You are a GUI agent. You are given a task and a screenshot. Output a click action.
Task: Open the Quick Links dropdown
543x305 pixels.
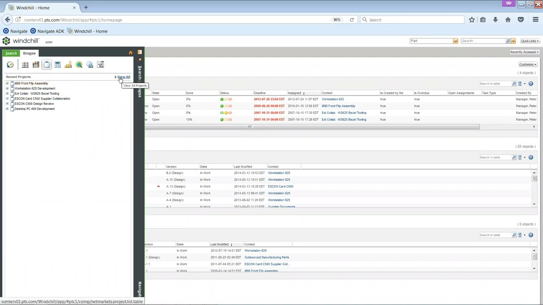click(530, 41)
